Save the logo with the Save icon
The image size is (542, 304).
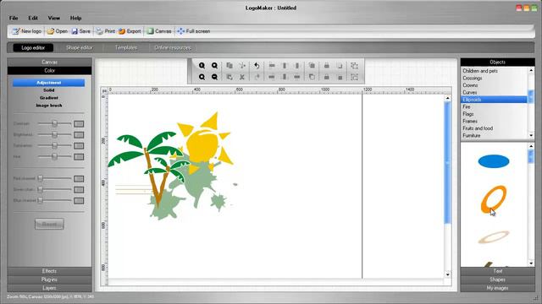click(81, 31)
